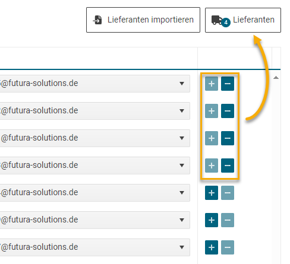Remove fourth row supplier via minus icon
Screen dimensions: 290x264
click(228, 166)
